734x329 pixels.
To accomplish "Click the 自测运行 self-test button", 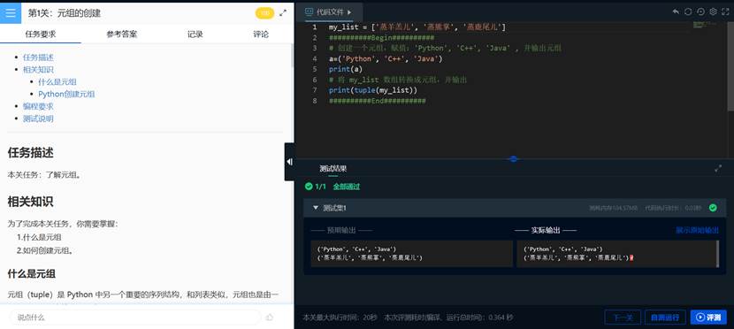I will [x=665, y=318].
